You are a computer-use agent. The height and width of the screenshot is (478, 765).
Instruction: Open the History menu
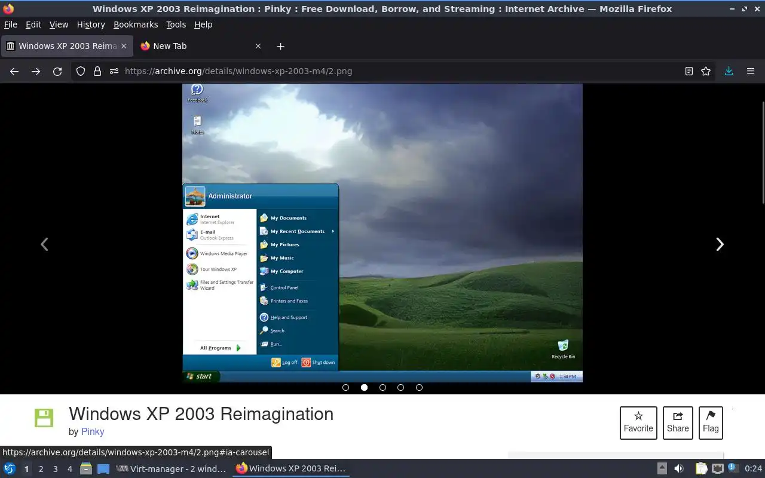[x=91, y=24]
